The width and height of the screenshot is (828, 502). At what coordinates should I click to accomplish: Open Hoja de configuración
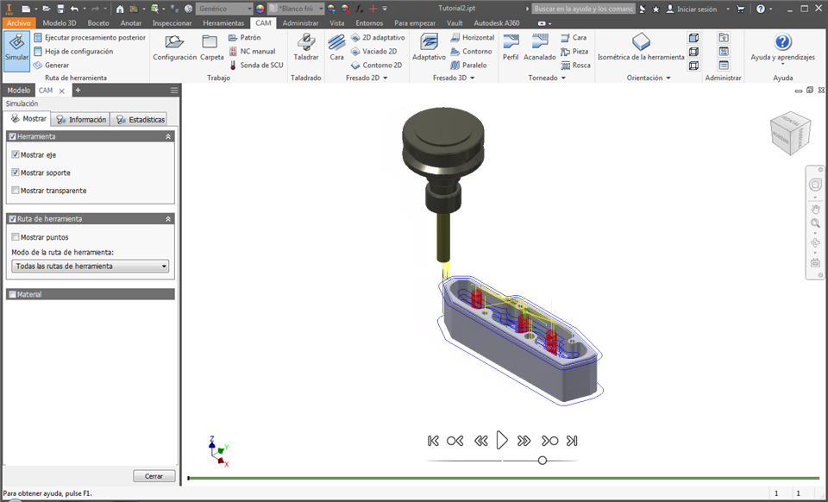click(x=73, y=51)
